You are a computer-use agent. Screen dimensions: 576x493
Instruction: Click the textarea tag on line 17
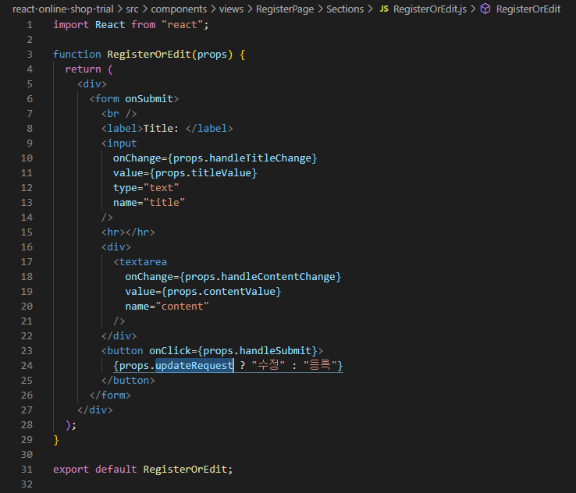tap(140, 262)
